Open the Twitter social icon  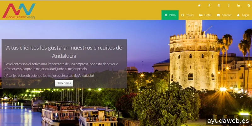tap(199, 5)
